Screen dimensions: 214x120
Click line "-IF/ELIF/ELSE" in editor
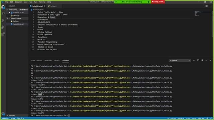pos(44,22)
